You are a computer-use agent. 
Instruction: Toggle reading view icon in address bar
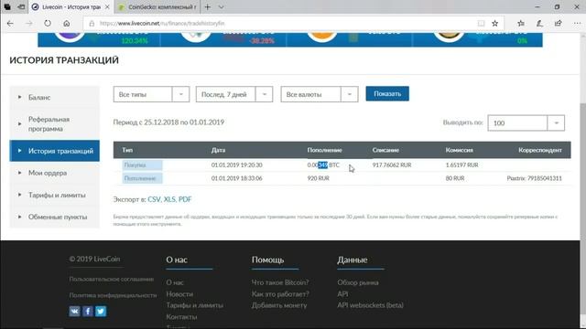[481, 24]
